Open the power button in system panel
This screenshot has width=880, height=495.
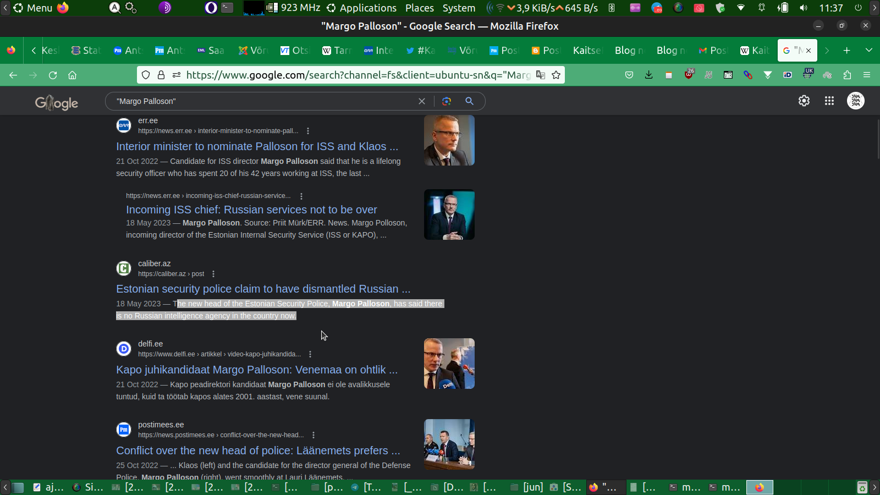click(858, 8)
